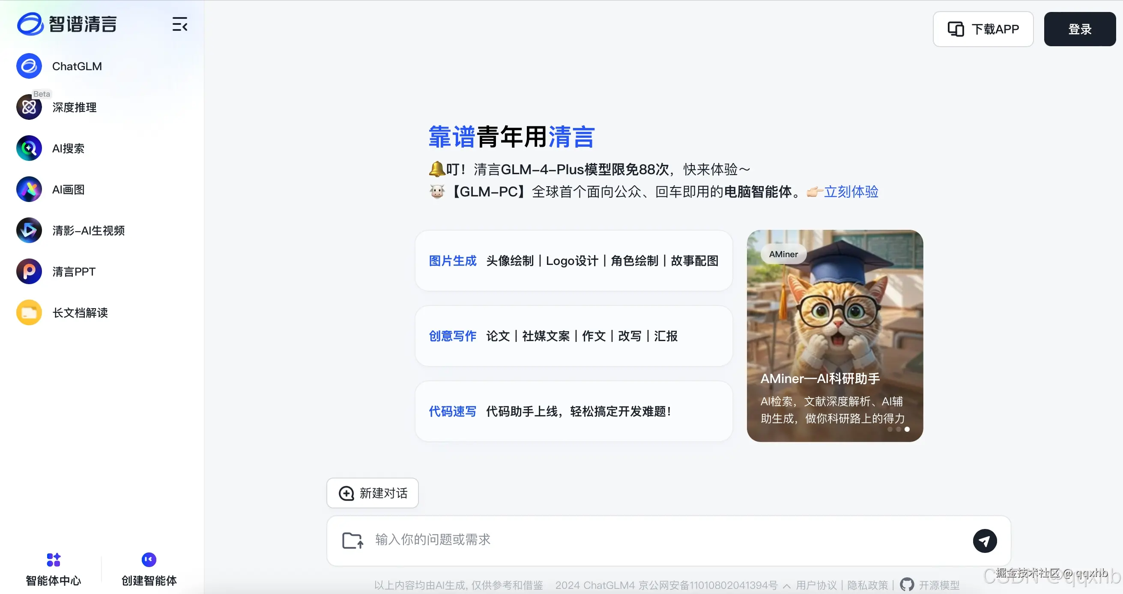Open 长文档解读
This screenshot has width=1123, height=594.
(x=79, y=312)
